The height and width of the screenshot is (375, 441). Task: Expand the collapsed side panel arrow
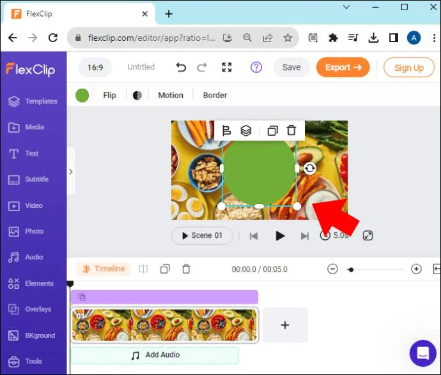tap(71, 172)
